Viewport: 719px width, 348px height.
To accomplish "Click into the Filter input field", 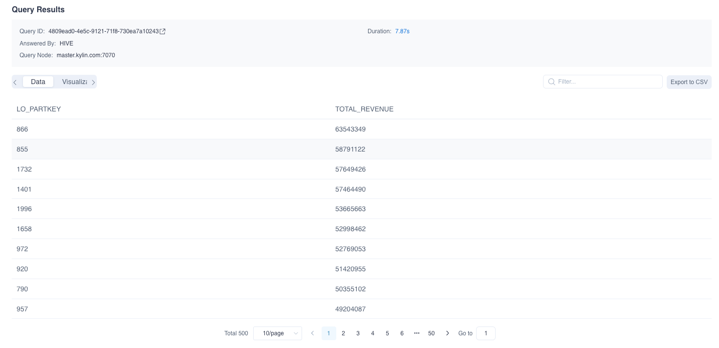I will 606,82.
